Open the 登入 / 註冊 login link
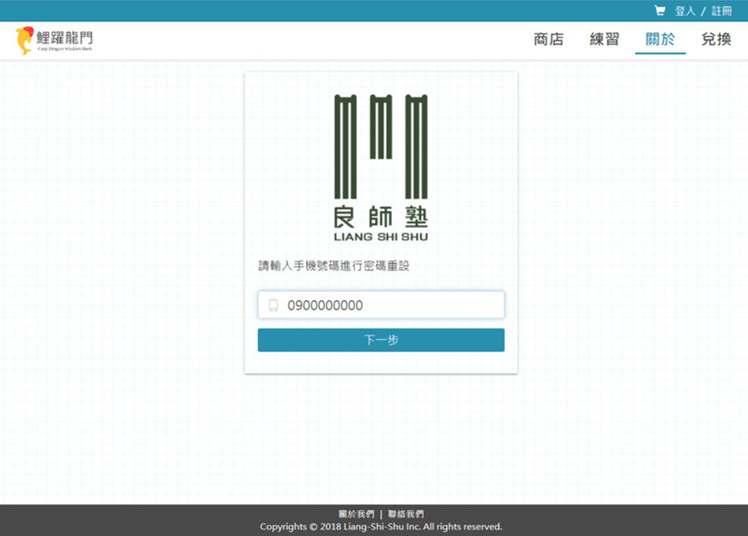Image resolution: width=748 pixels, height=536 pixels. pos(703,11)
